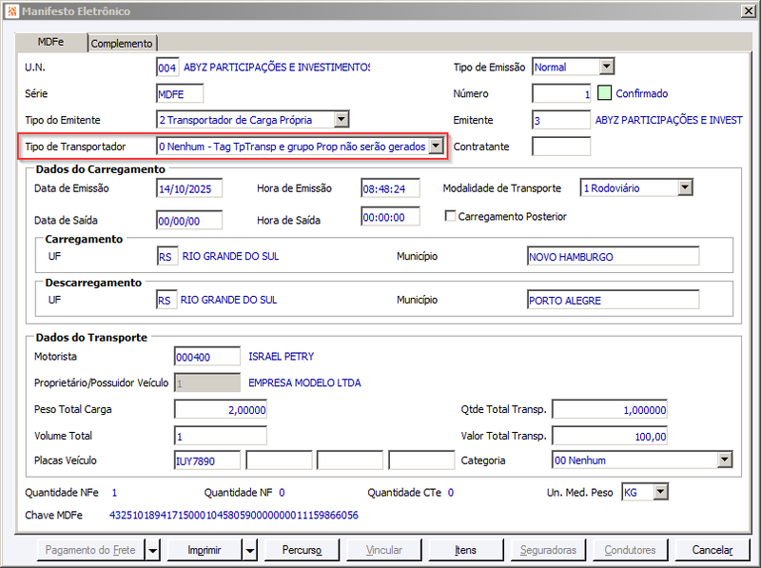This screenshot has height=568, width=761.
Task: Click the Condutores button
Action: [630, 550]
